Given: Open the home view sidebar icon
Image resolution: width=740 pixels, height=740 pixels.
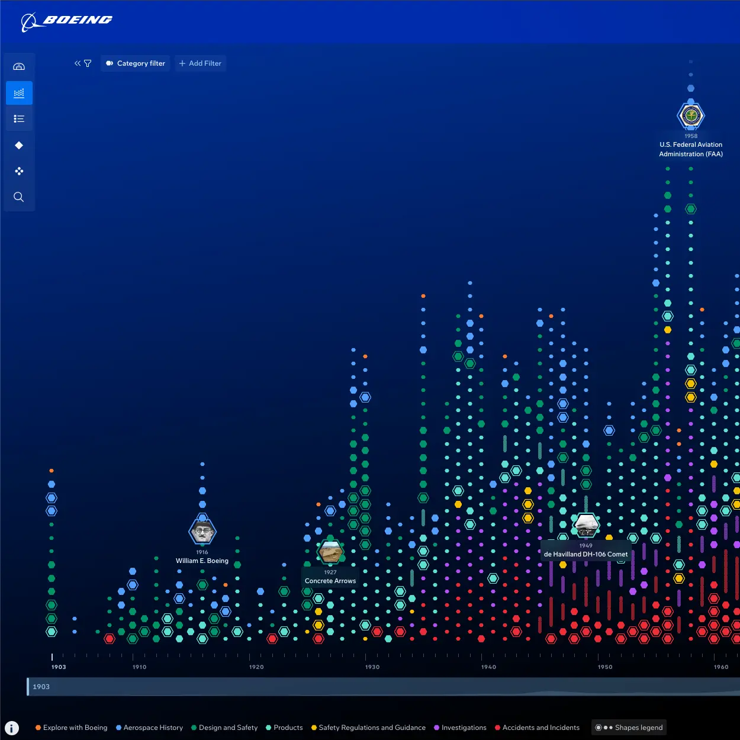Looking at the screenshot, I should pos(19,66).
